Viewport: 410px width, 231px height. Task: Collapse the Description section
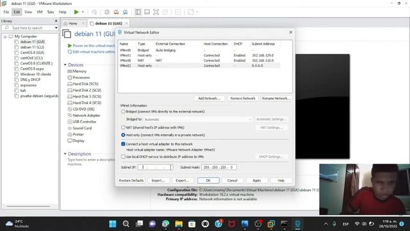65,154
